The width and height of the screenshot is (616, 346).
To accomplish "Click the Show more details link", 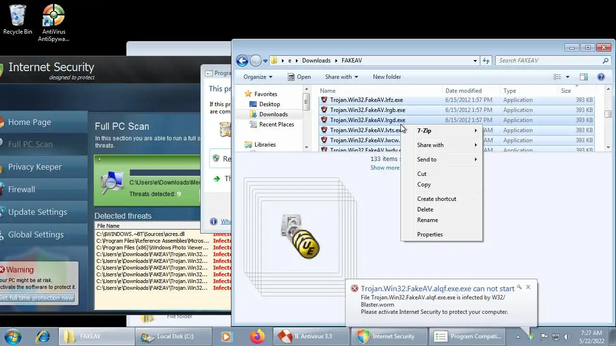I will (x=385, y=168).
